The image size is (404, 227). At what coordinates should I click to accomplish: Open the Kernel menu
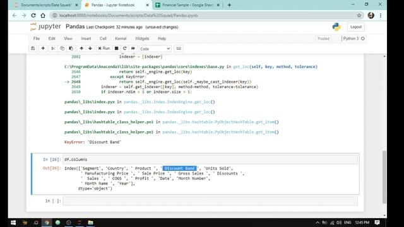click(121, 38)
